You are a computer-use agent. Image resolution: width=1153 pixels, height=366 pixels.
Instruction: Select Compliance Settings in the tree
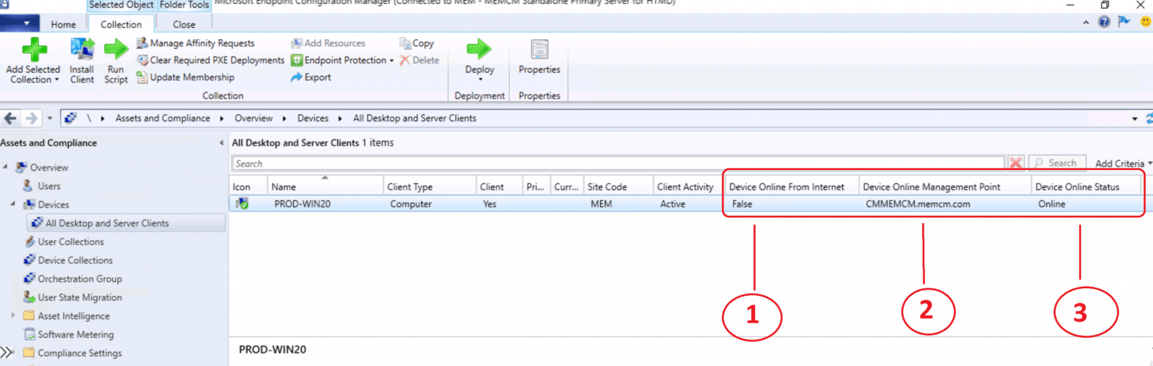click(80, 353)
